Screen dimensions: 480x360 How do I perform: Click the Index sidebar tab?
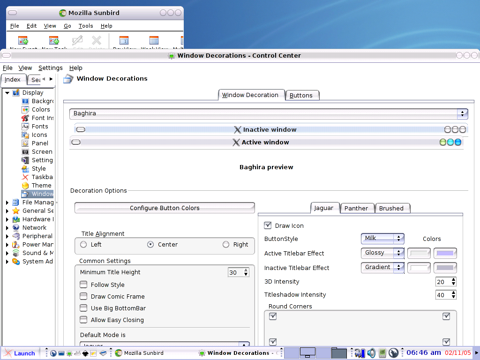pyautogui.click(x=13, y=80)
